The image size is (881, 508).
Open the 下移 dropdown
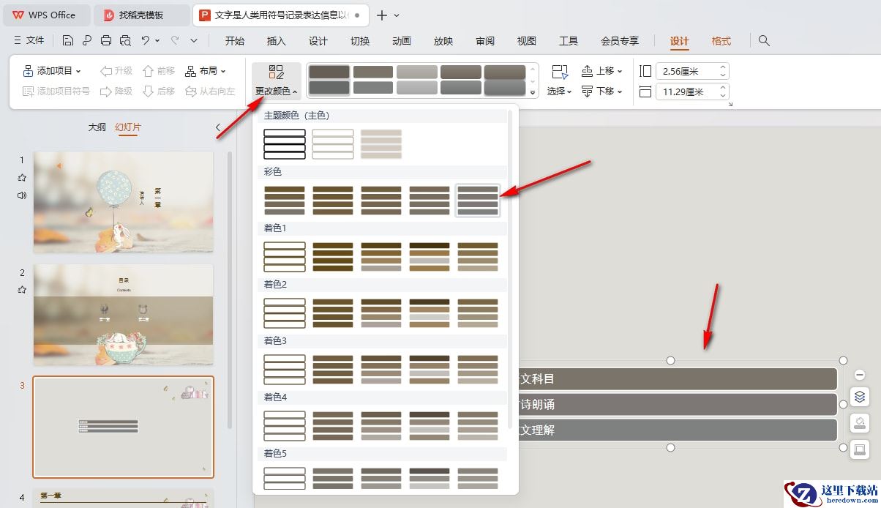[x=602, y=91]
